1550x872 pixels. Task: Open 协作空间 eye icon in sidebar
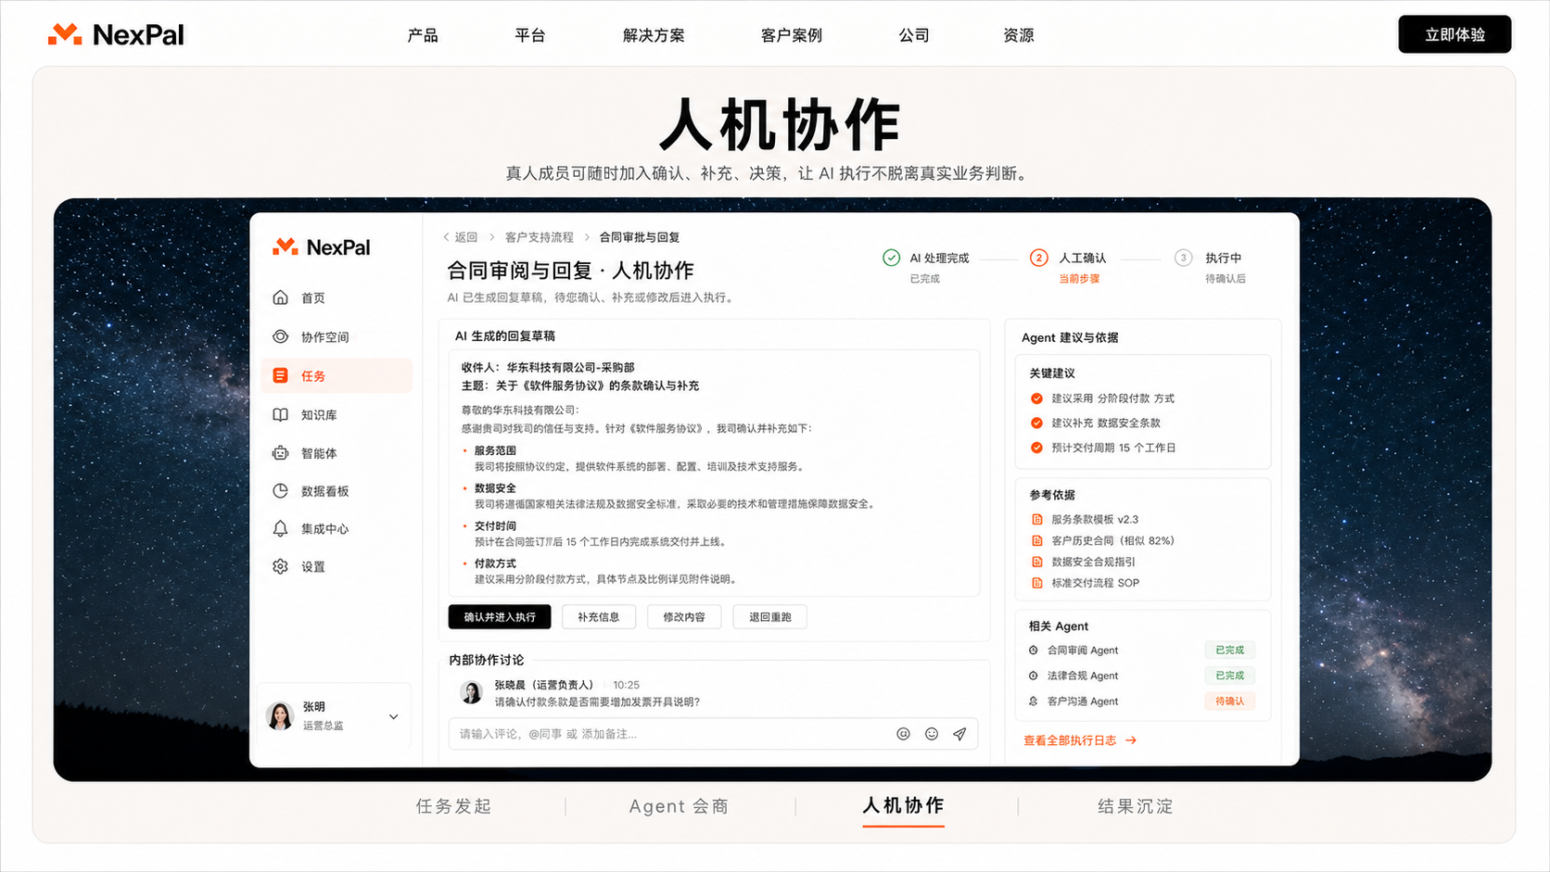click(x=280, y=336)
